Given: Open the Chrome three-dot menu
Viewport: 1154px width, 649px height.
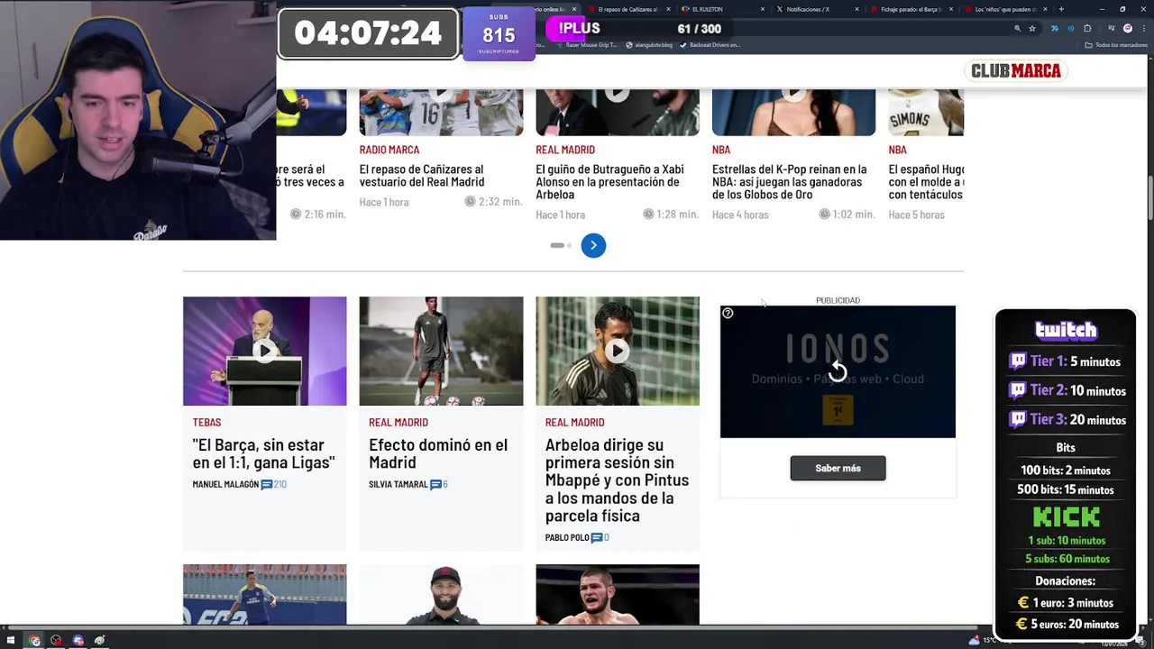Looking at the screenshot, I should click(x=1143, y=28).
